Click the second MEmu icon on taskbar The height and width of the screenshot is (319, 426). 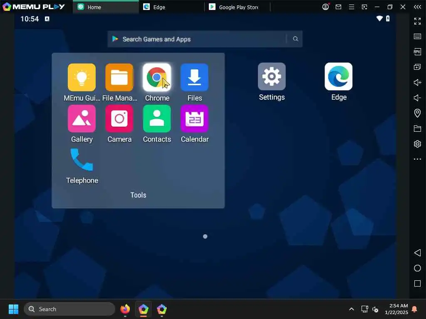(162, 309)
